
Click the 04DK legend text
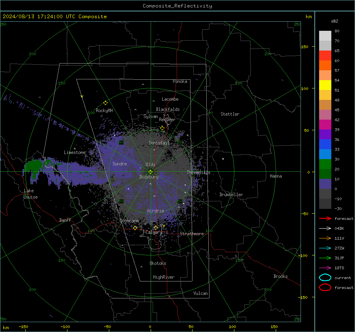339,229
